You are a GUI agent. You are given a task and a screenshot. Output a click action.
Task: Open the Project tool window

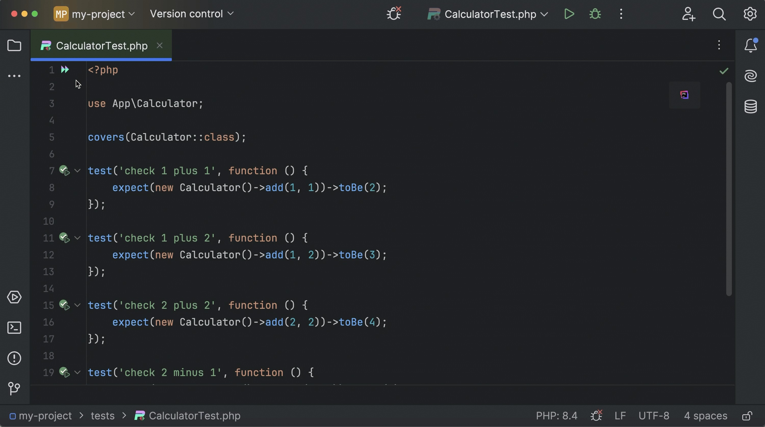click(14, 45)
